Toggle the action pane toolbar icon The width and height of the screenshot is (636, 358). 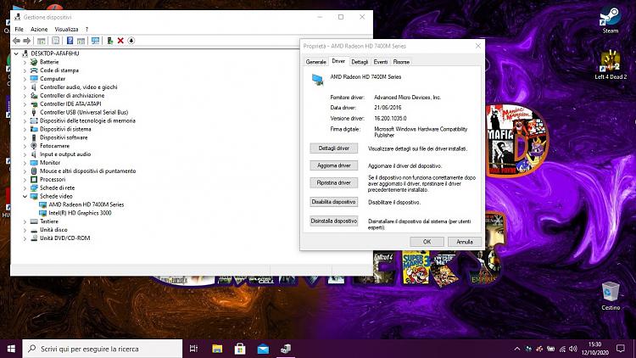point(81,41)
